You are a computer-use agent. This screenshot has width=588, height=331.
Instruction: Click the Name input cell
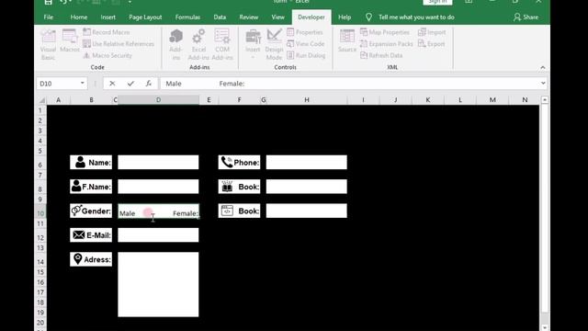coord(158,162)
